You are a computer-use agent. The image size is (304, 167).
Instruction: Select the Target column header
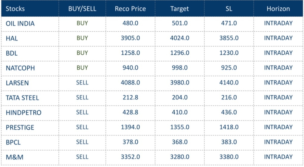[x=179, y=9]
